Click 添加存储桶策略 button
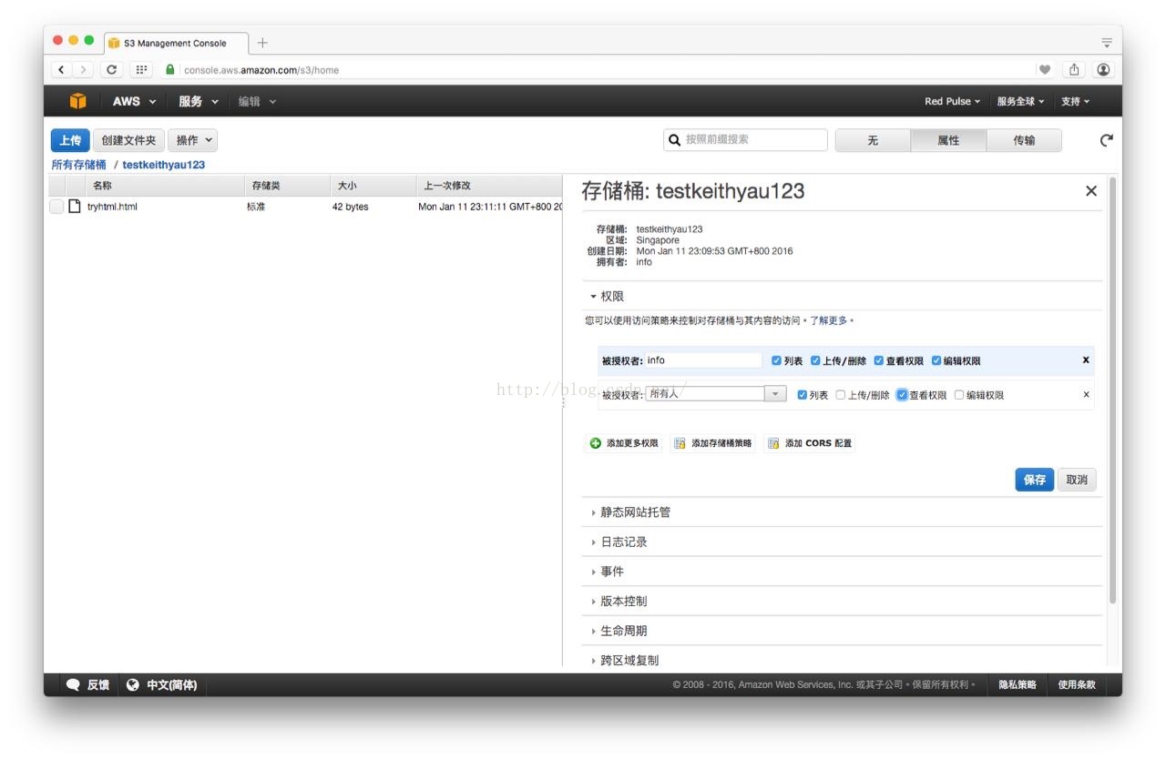This screenshot has width=1166, height=759. [713, 443]
